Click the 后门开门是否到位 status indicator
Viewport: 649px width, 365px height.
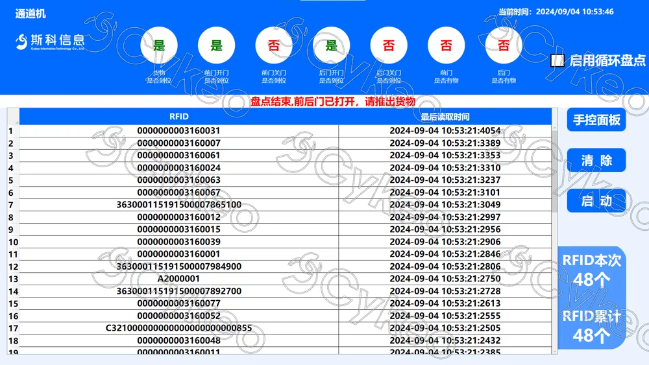click(x=331, y=45)
